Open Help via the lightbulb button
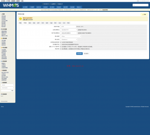Viewport: 150px width, 135px height. 144,15
